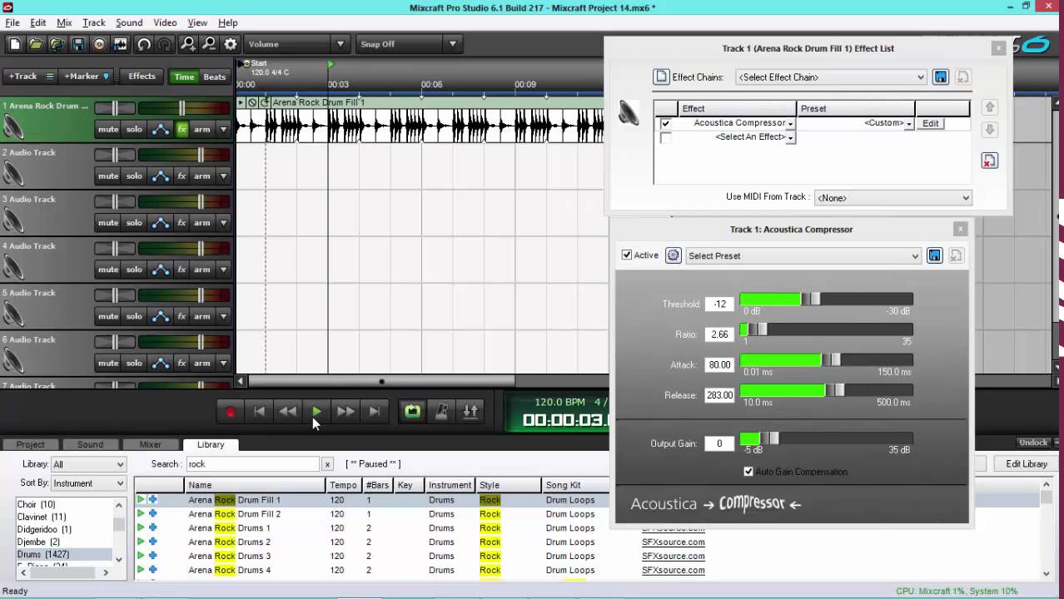Save the project with the floppy disk icon
Screen dimensions: 1064x599
pyautogui.click(x=78, y=44)
